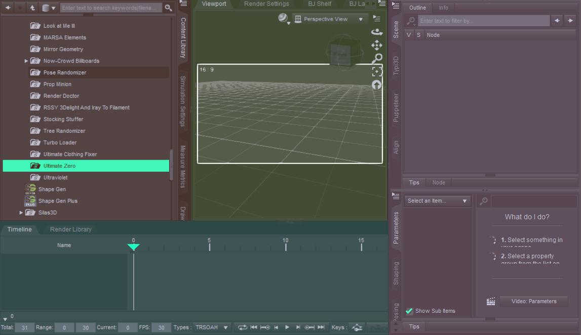Jump to last frame of timeline

point(321,327)
